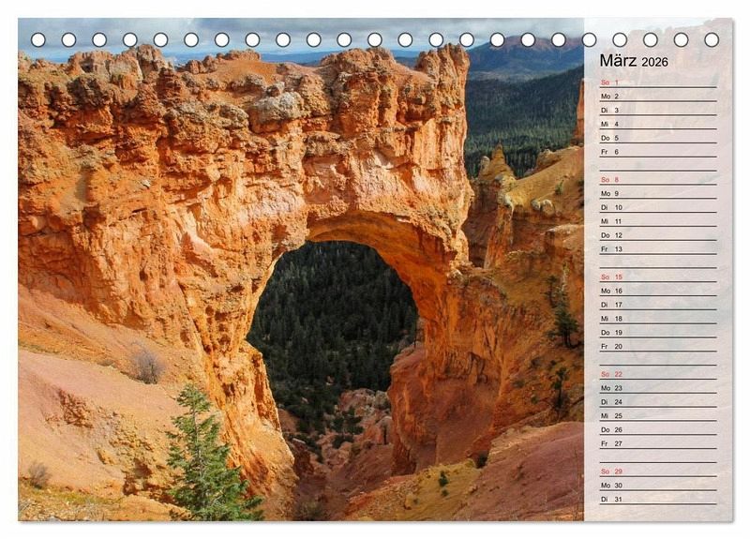
Task: Select the natural rock arch photo
Action: (301, 269)
